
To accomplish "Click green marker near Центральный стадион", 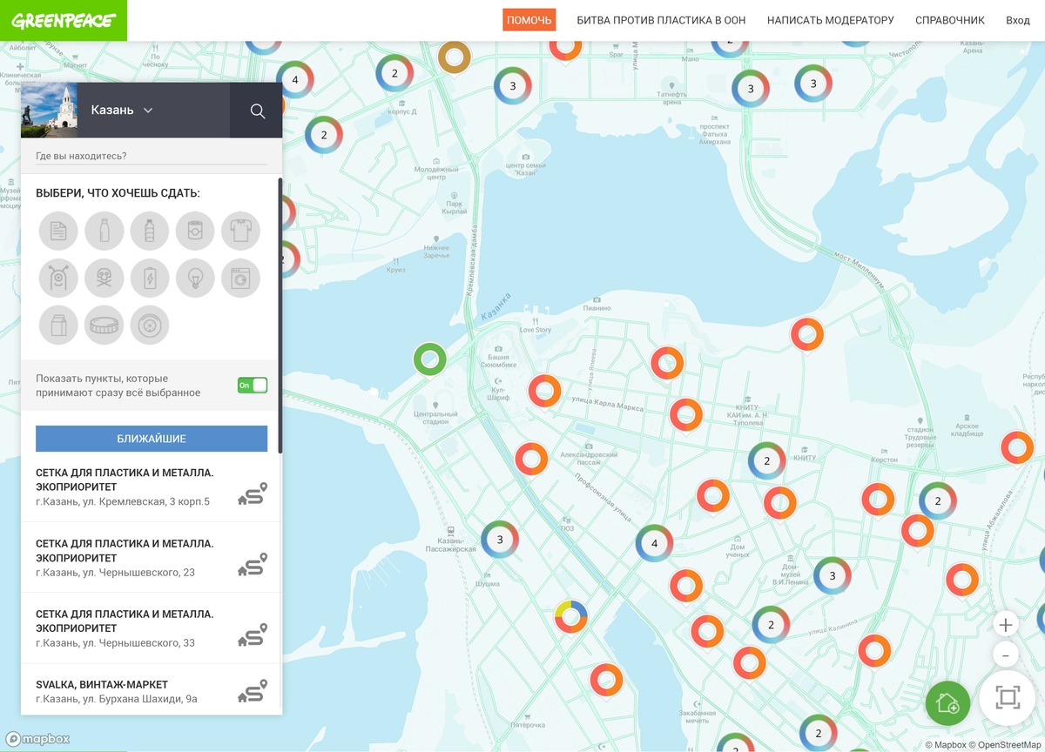I will (x=429, y=359).
